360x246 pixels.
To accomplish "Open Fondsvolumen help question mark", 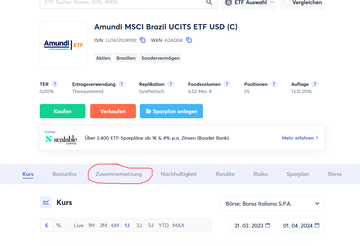I will point(227,84).
